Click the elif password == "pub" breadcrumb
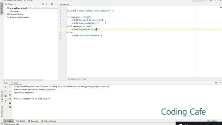This screenshot has height=125, width=222. [77, 79]
